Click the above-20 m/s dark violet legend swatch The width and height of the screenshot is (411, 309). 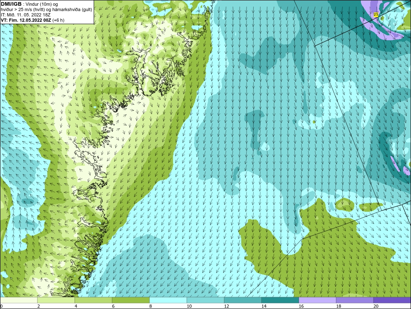click(x=392, y=300)
